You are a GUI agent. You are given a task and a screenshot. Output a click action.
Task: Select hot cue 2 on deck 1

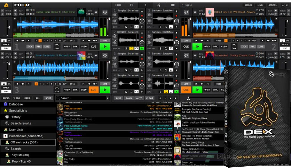tap(40, 41)
